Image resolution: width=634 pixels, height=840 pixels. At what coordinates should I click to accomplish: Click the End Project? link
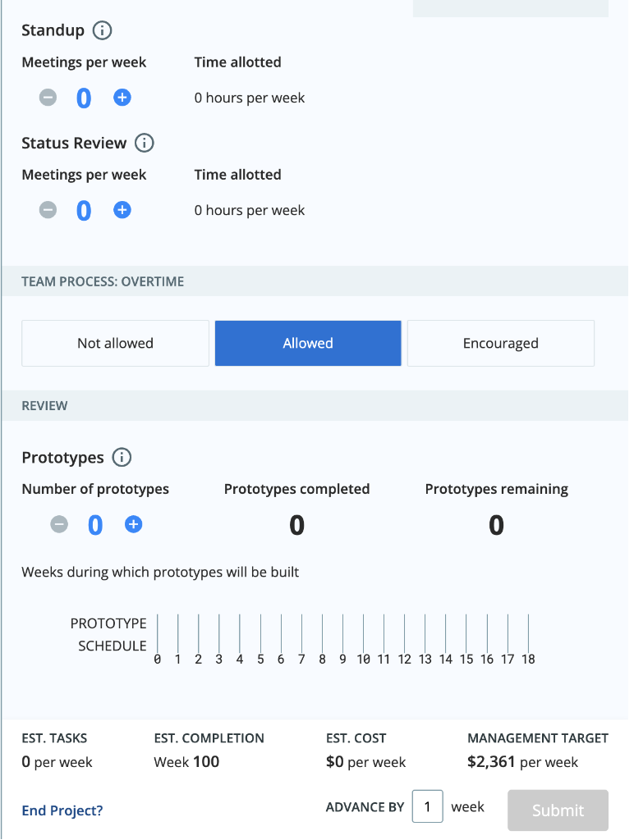tap(62, 810)
